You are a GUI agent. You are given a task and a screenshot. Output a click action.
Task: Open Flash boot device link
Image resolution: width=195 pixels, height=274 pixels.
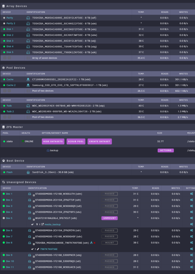[10, 172]
